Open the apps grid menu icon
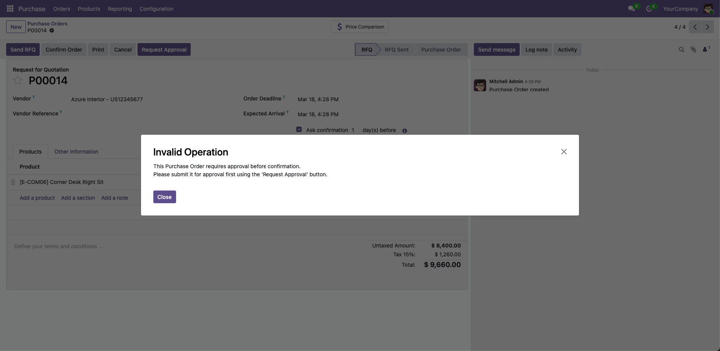This screenshot has width=720, height=351. point(10,8)
